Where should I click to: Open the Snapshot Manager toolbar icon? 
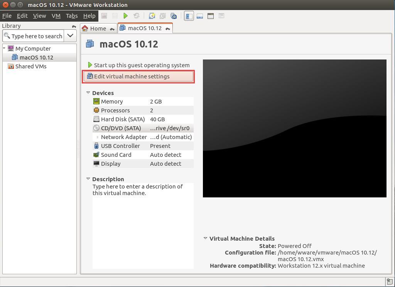pyautogui.click(x=174, y=16)
